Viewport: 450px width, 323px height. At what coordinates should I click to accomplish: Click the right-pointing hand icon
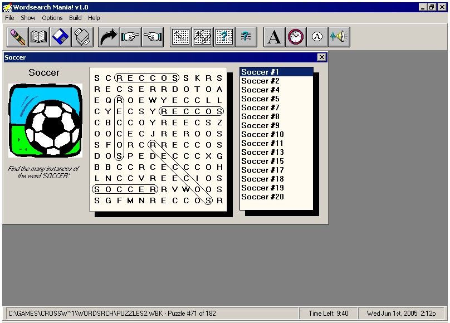point(130,37)
